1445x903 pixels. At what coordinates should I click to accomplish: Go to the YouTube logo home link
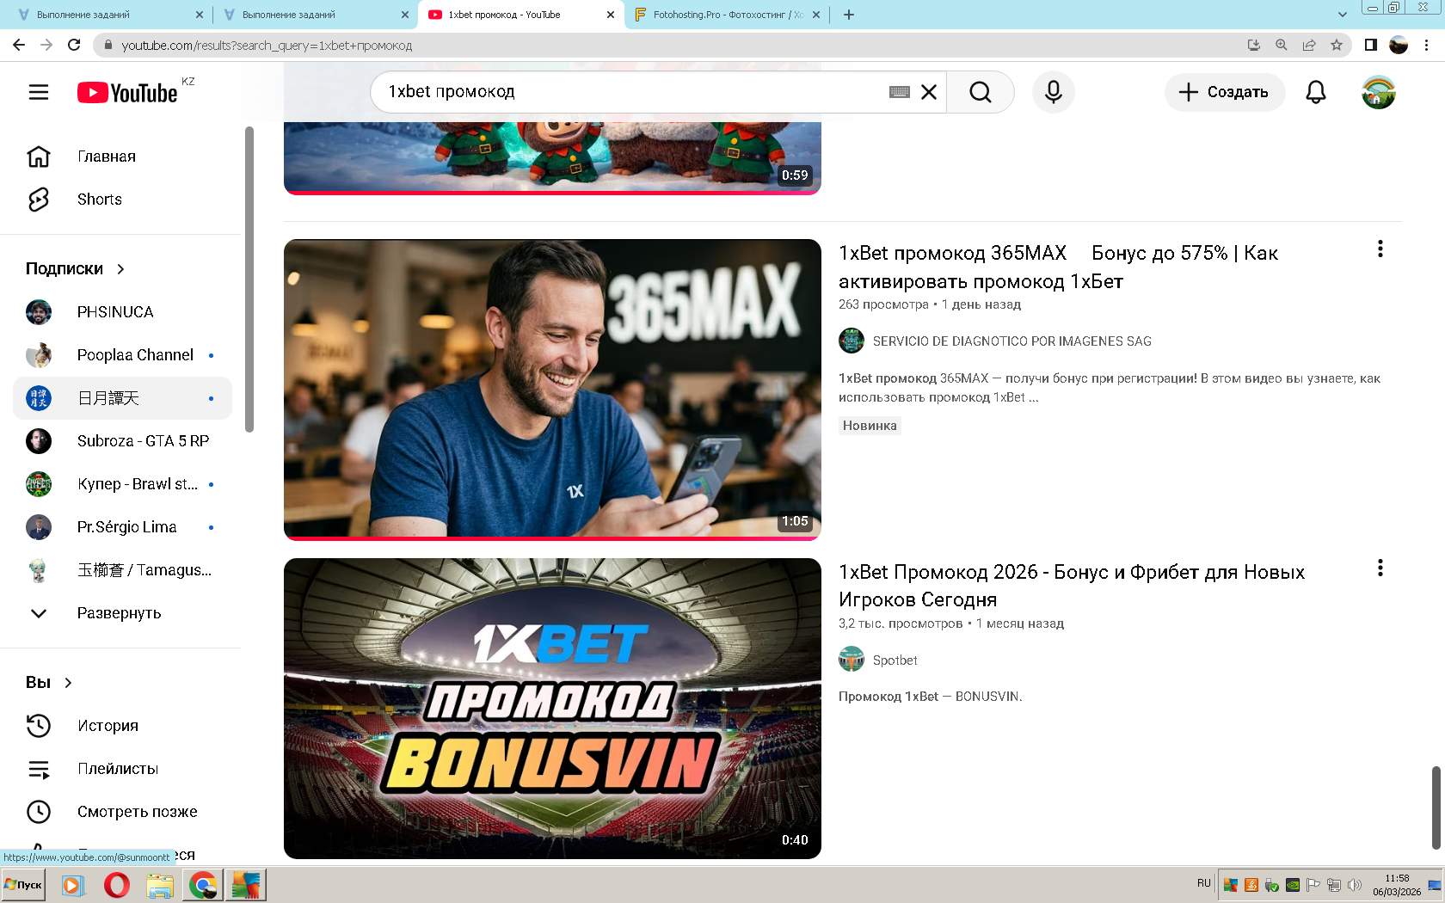(x=127, y=92)
